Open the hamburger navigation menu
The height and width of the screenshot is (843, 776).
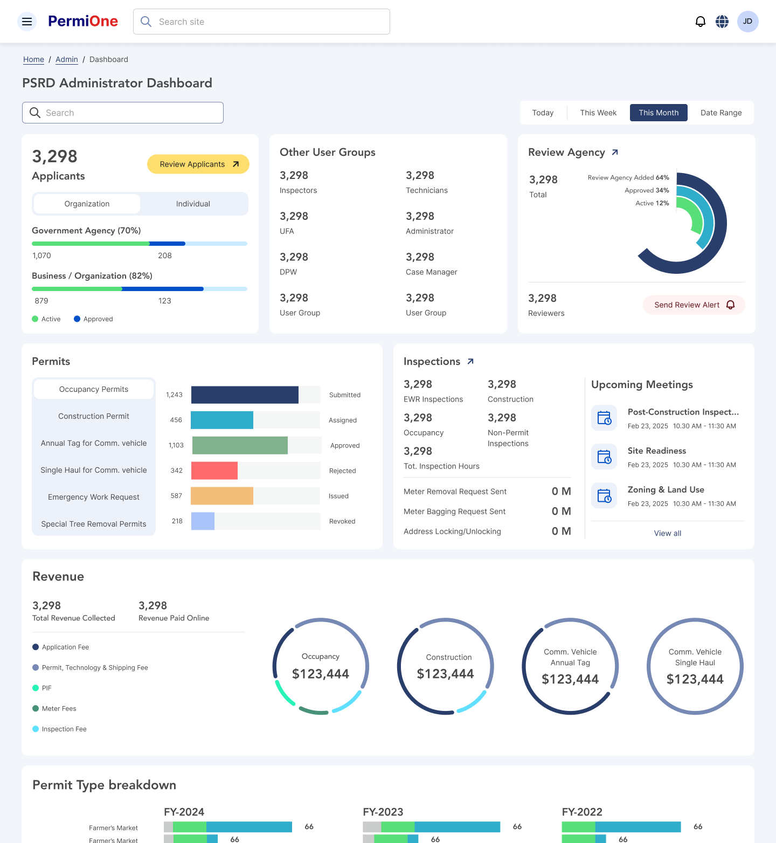pos(27,22)
